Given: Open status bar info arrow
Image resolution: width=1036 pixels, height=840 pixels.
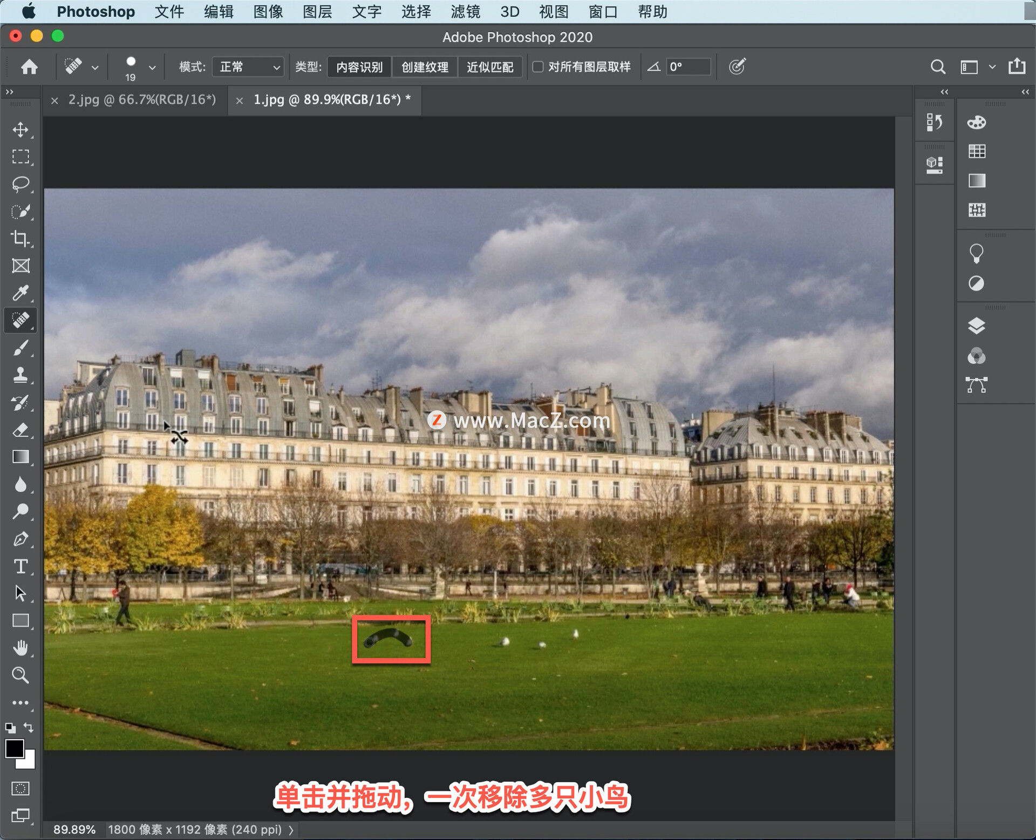Looking at the screenshot, I should [291, 830].
